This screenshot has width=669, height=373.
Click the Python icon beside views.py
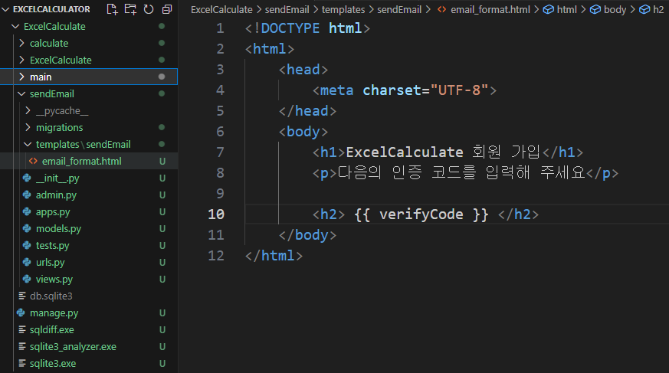[27, 280]
